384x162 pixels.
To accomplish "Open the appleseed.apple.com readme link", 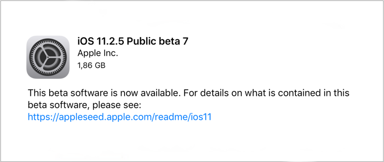I will point(120,117).
